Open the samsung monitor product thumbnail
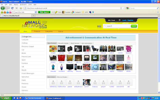The height and width of the screenshot is (100, 160). pos(70,67)
